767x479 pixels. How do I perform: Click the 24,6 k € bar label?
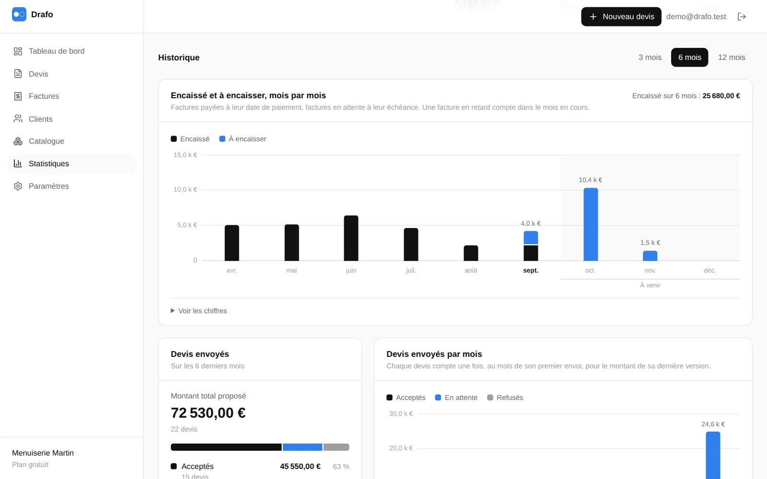pyautogui.click(x=713, y=424)
